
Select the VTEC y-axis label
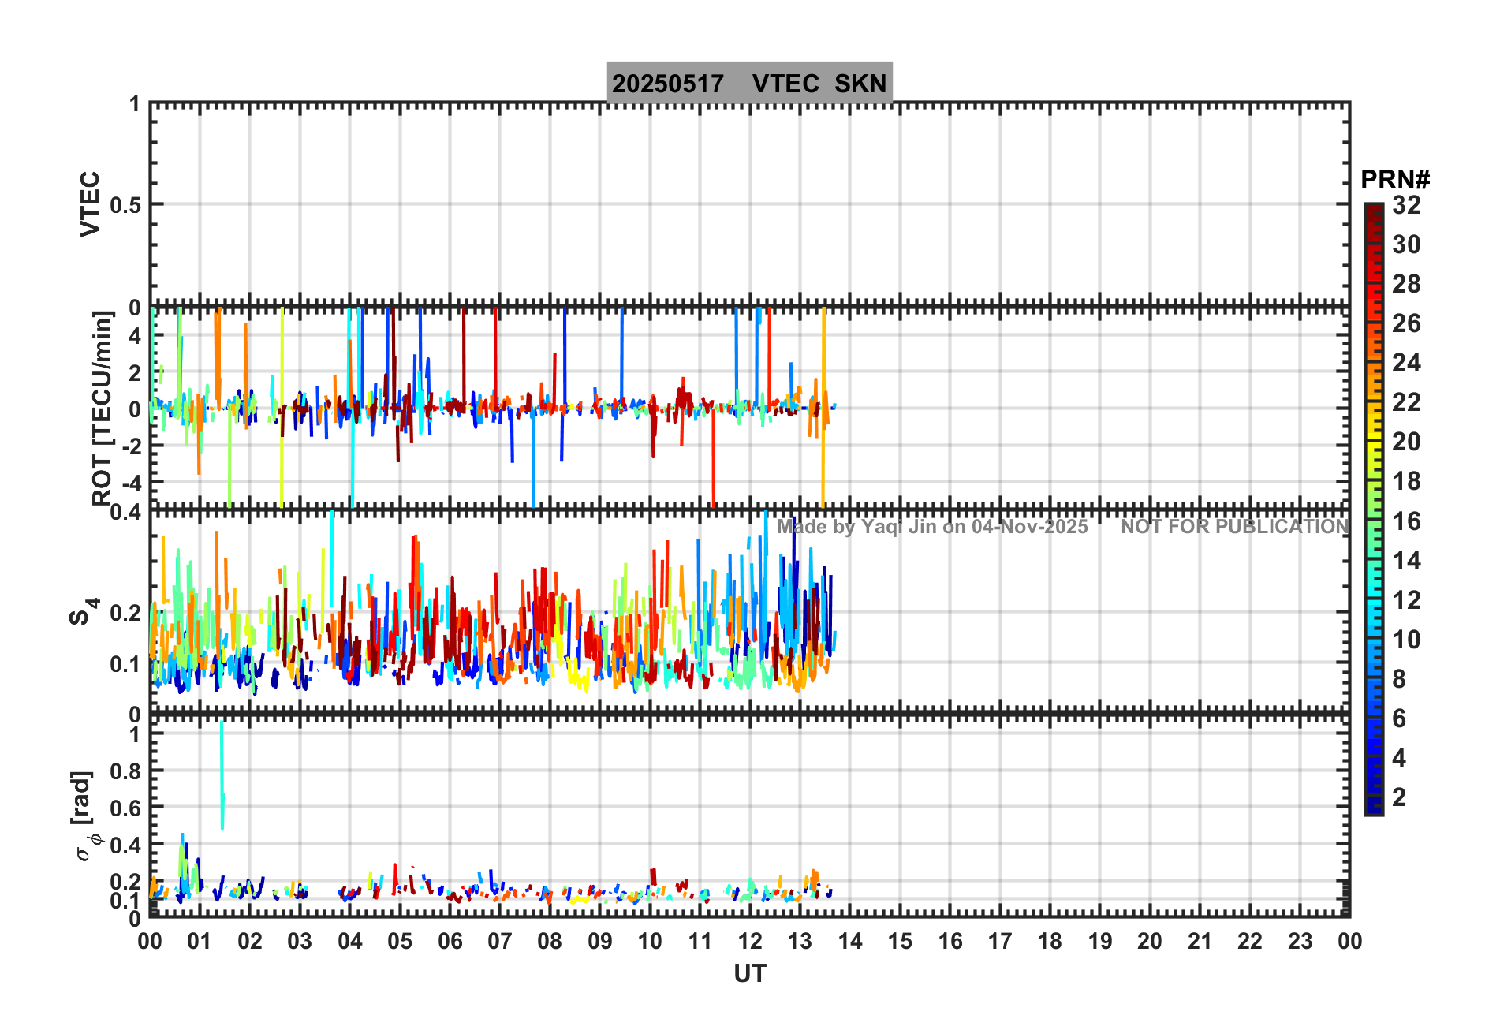coord(91,203)
